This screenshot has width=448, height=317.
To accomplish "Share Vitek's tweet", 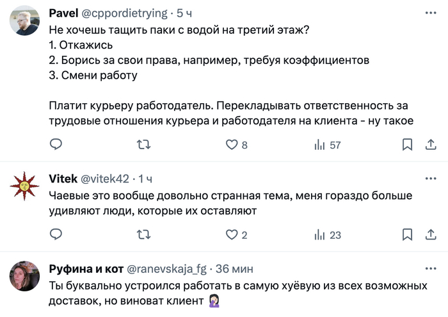I will [x=428, y=235].
